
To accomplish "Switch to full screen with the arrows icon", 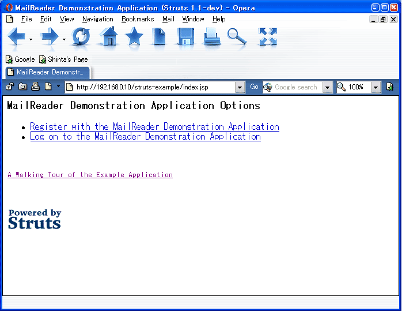I will click(x=268, y=37).
